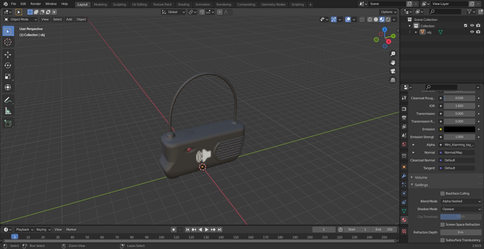
Task: Select the Cursor tool in toolbar
Action: pyautogui.click(x=8, y=42)
